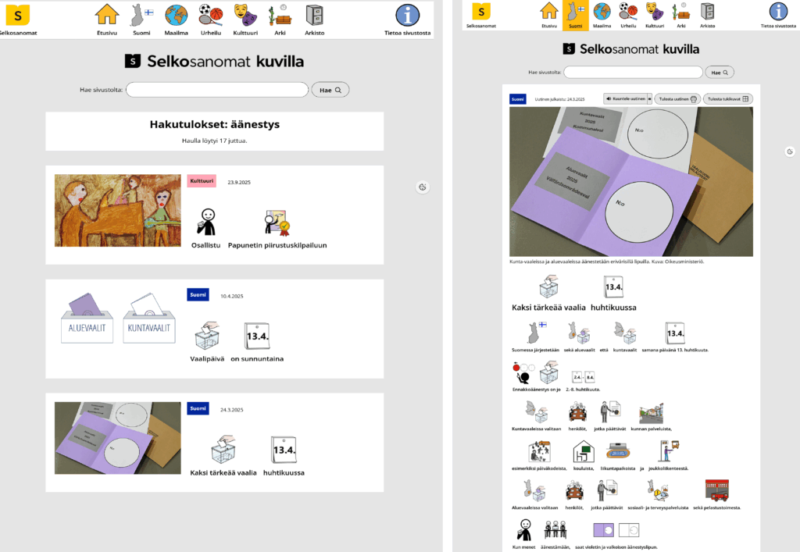The image size is (800, 552).
Task: Focus search input field in left page
Action: click(217, 90)
